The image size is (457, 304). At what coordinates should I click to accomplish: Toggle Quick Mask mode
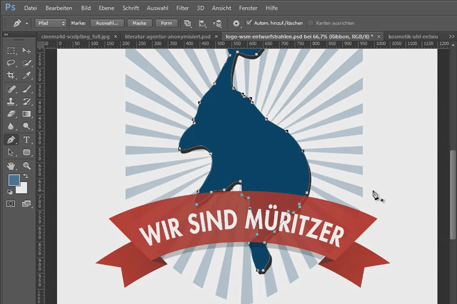[x=11, y=204]
